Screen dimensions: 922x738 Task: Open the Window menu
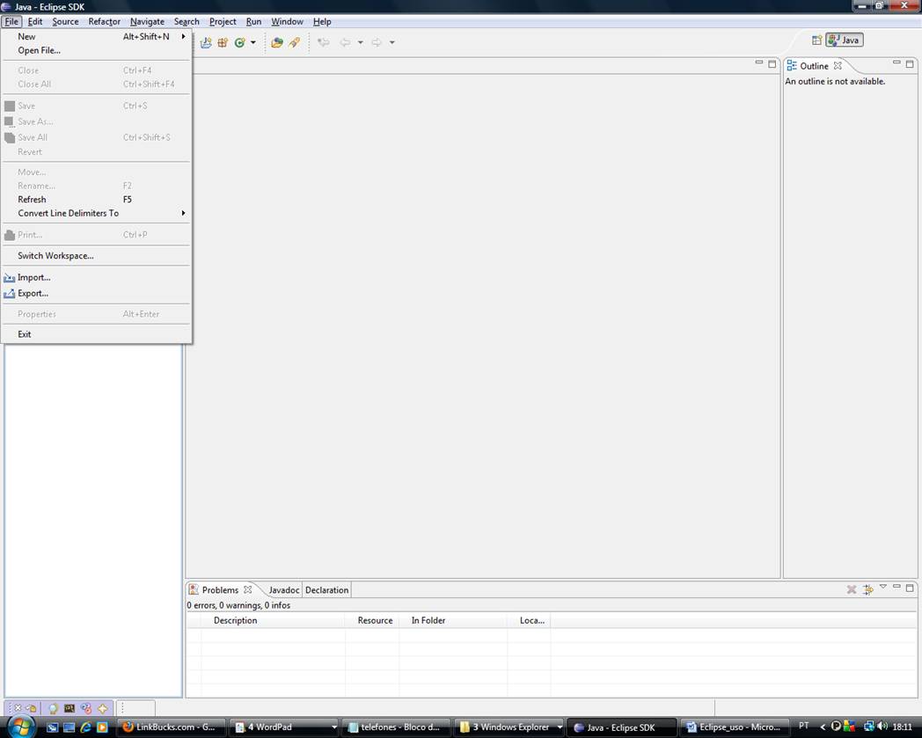287,22
